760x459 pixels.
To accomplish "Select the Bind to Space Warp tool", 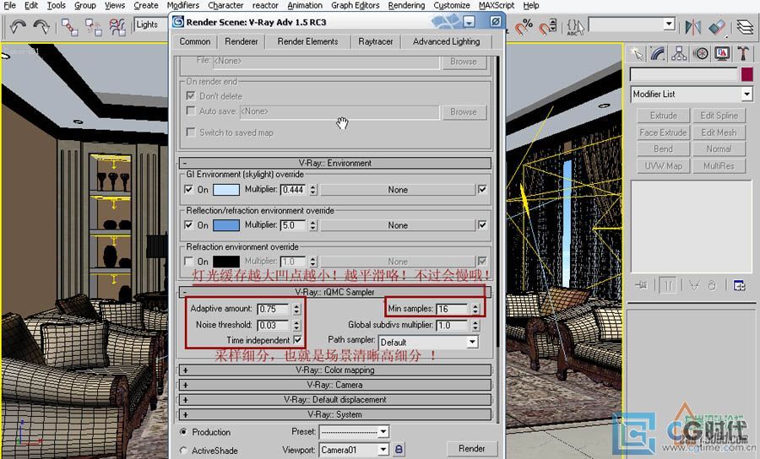I will 117,27.
